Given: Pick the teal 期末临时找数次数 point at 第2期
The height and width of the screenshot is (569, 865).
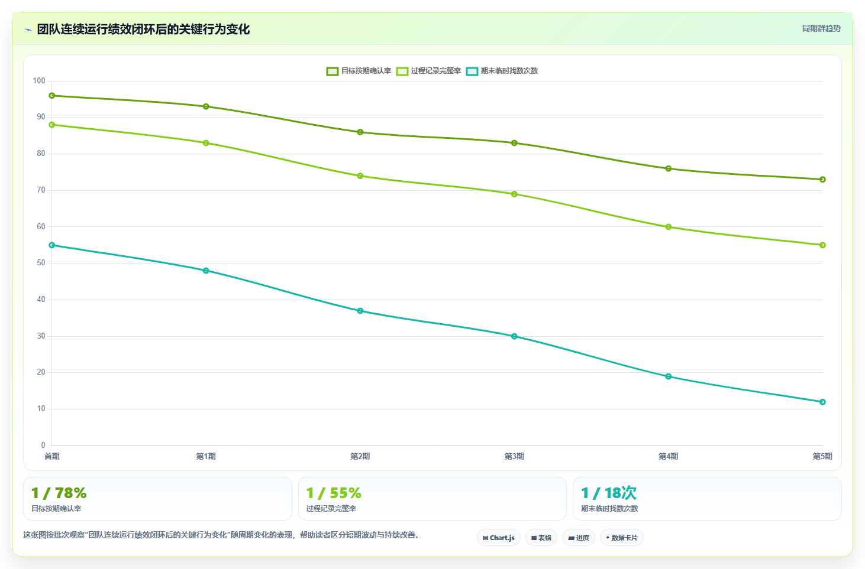Looking at the screenshot, I should point(360,311).
